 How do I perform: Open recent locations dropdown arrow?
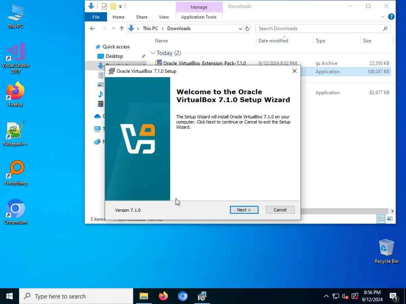click(113, 28)
